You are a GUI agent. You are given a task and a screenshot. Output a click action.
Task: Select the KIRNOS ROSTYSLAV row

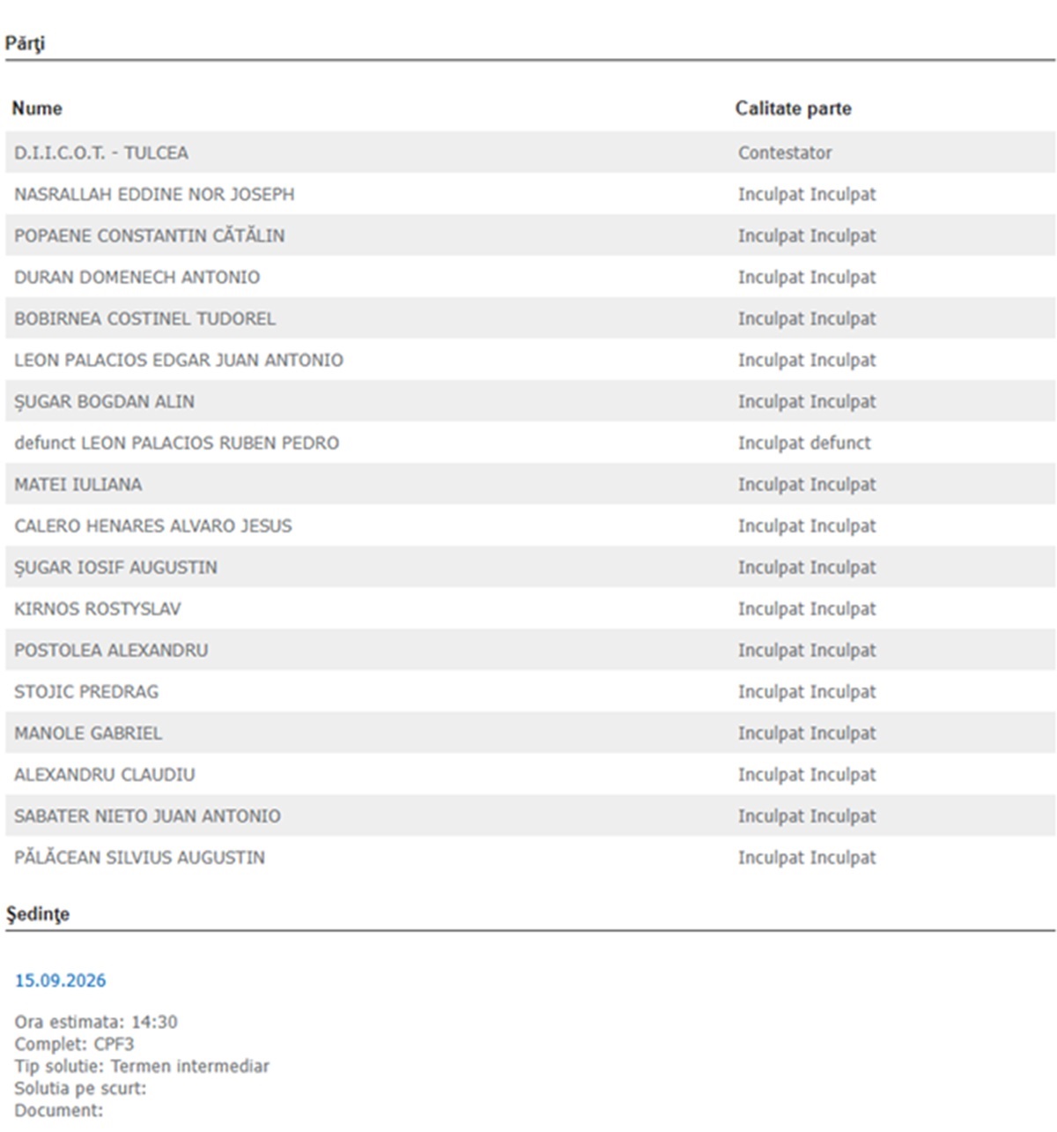point(530,608)
